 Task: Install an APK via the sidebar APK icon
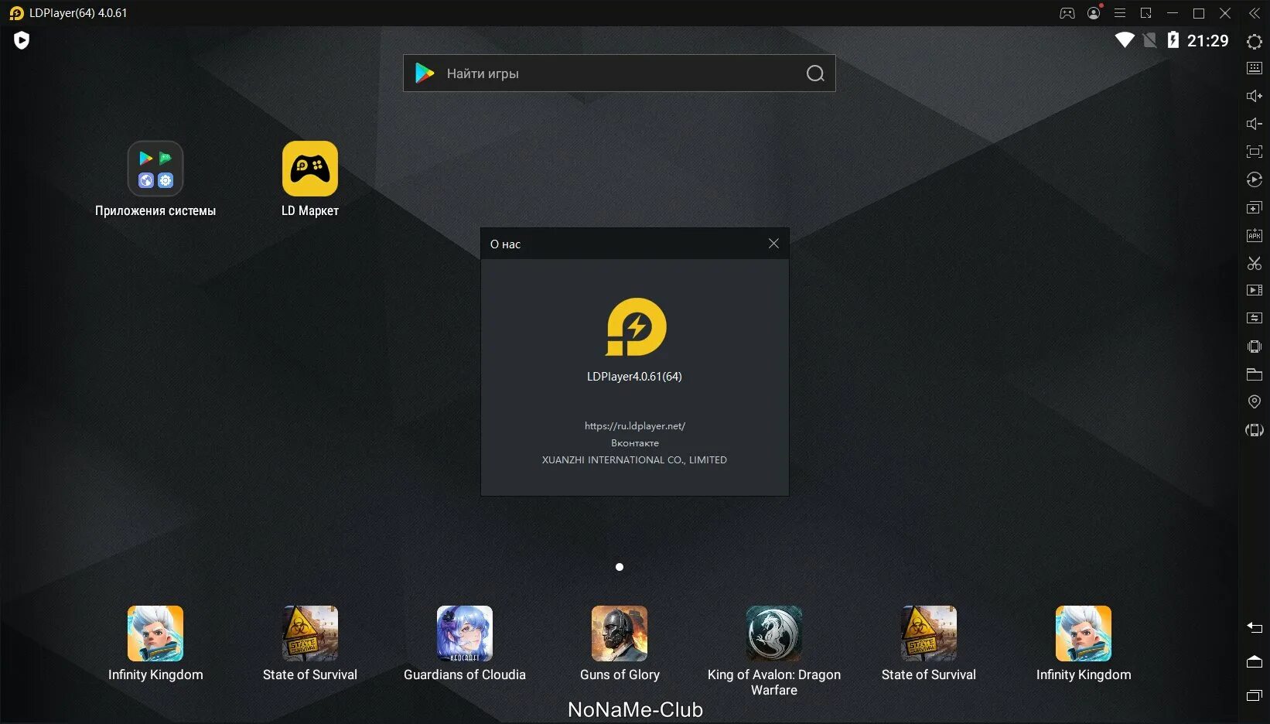tap(1255, 235)
